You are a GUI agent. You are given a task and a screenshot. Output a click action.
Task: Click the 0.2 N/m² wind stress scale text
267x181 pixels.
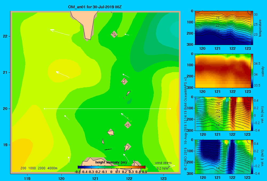click(163, 168)
